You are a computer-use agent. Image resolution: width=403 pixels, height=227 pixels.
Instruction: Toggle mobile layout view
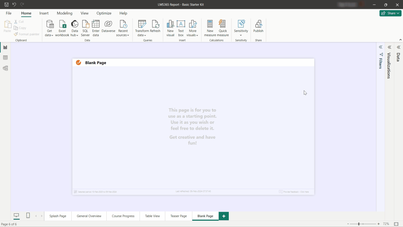tap(28, 216)
